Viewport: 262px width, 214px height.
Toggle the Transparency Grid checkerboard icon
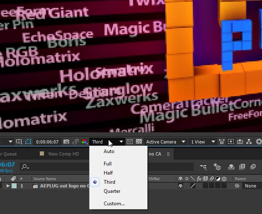click(x=139, y=141)
